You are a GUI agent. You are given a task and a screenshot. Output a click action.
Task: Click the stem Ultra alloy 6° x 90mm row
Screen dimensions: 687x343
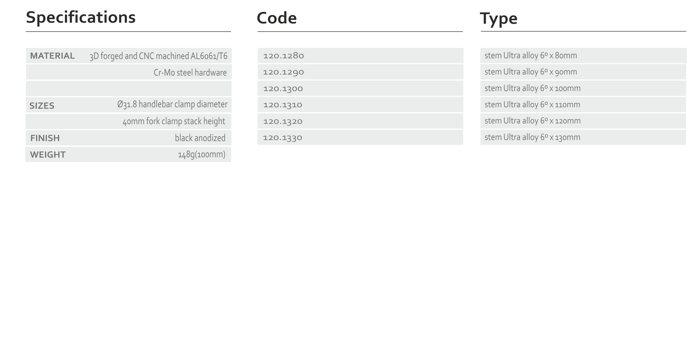click(583, 72)
